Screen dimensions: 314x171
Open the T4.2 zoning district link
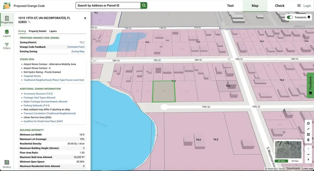click(x=82, y=42)
